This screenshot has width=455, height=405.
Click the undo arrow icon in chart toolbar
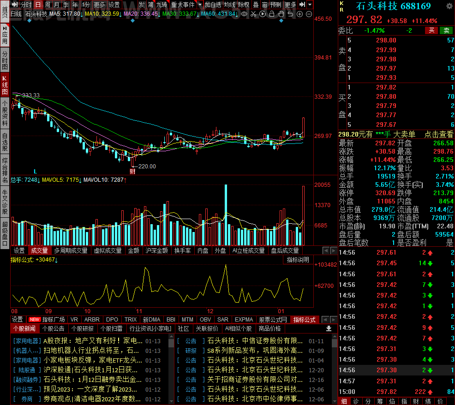point(290,14)
